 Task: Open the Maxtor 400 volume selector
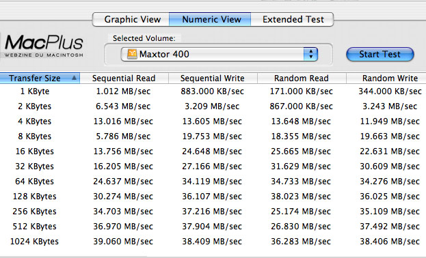tap(219, 54)
